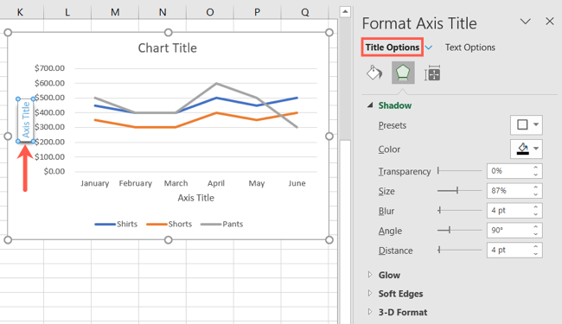Open the task pane options chevron
This screenshot has width=562, height=324.
(525, 22)
